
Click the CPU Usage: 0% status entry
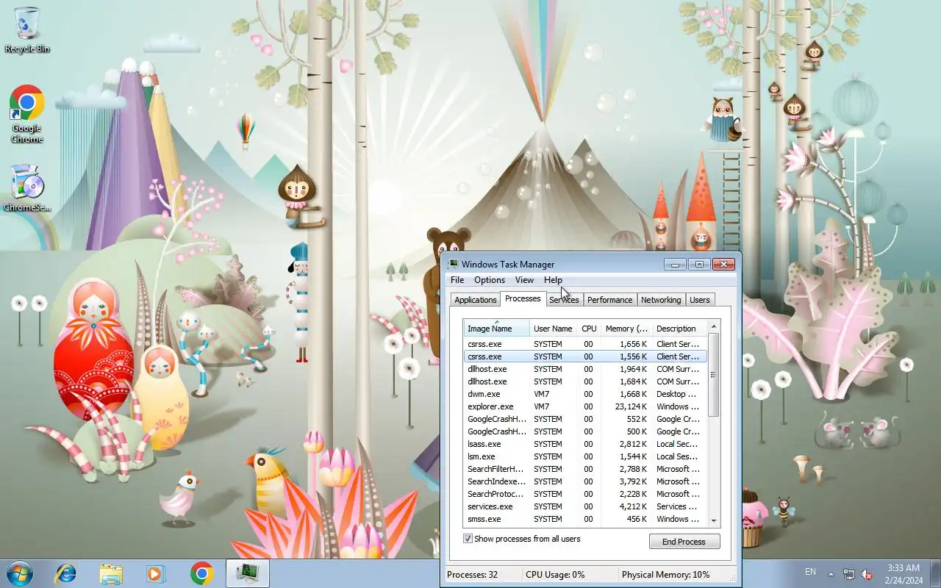[555, 575]
